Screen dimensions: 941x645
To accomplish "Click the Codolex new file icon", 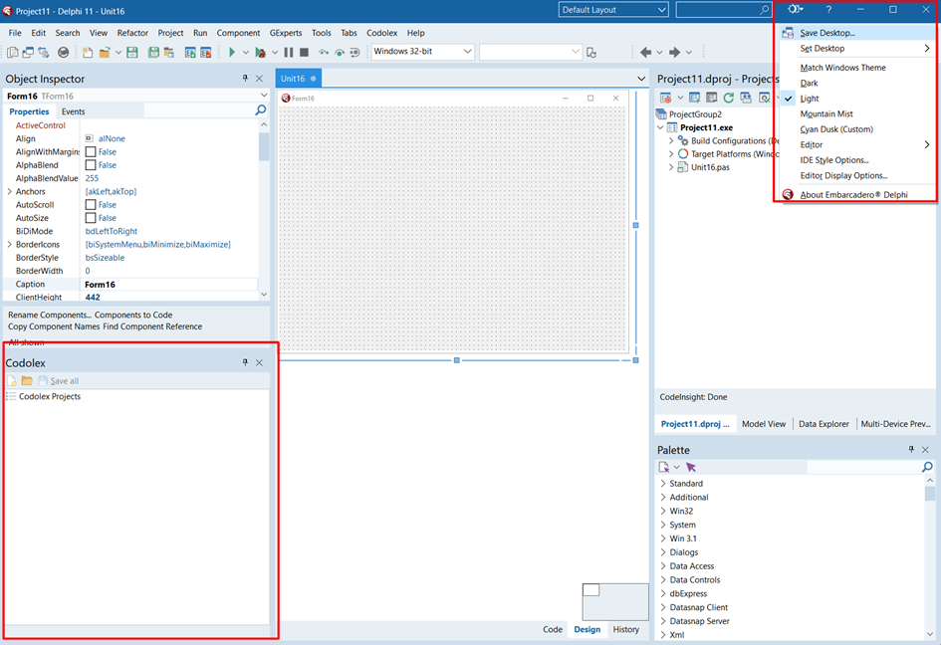I will pyautogui.click(x=11, y=380).
